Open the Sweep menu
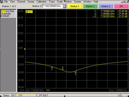129x97 pixels. [x=31, y=2]
